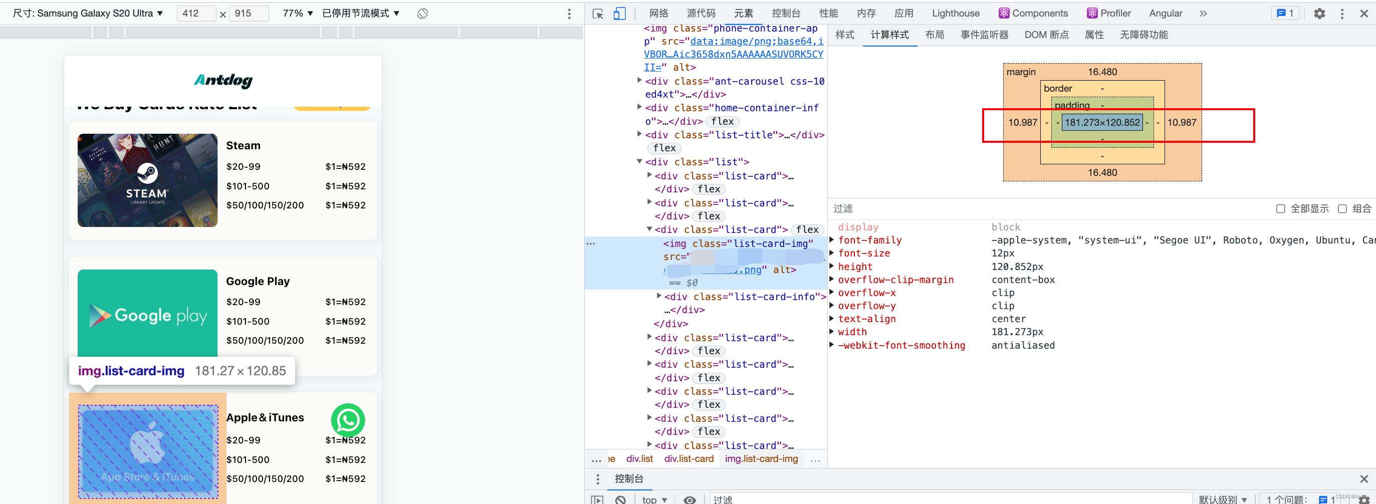Click the flex badge next to list-title
The height and width of the screenshot is (504, 1376).
click(664, 148)
